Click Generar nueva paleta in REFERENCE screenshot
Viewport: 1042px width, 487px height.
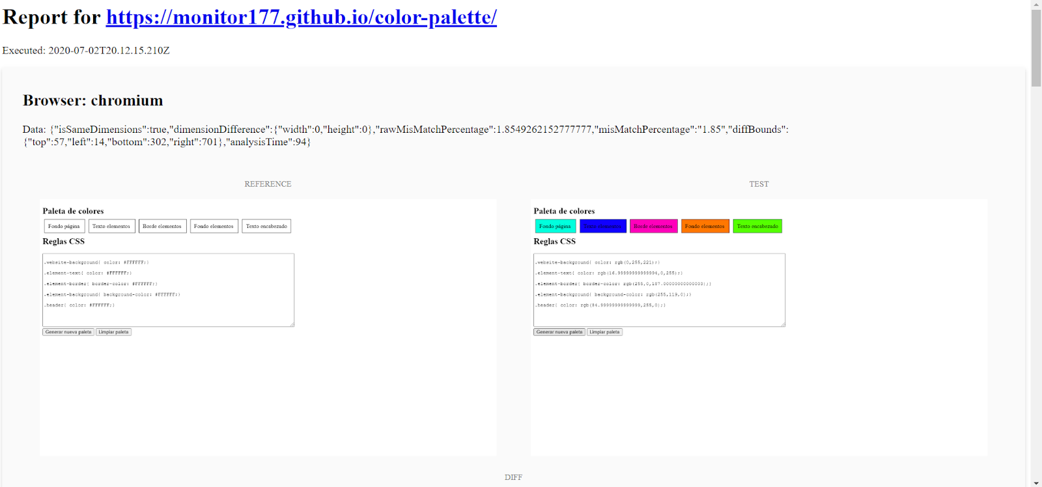(x=68, y=332)
